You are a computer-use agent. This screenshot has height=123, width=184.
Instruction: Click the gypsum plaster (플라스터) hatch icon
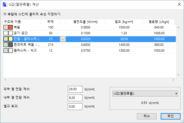click(6, 50)
